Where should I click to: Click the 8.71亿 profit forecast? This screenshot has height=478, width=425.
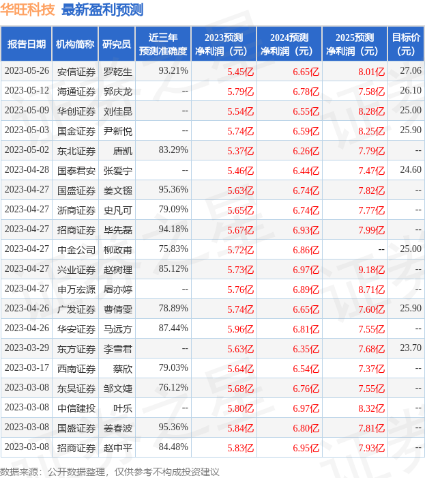point(371,290)
